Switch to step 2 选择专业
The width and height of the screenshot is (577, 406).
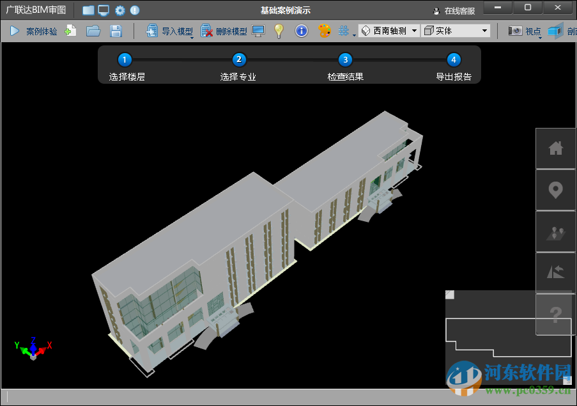(x=238, y=59)
